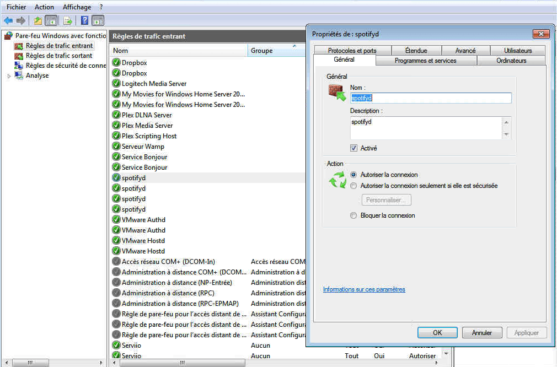Click the Description text area

[426, 128]
